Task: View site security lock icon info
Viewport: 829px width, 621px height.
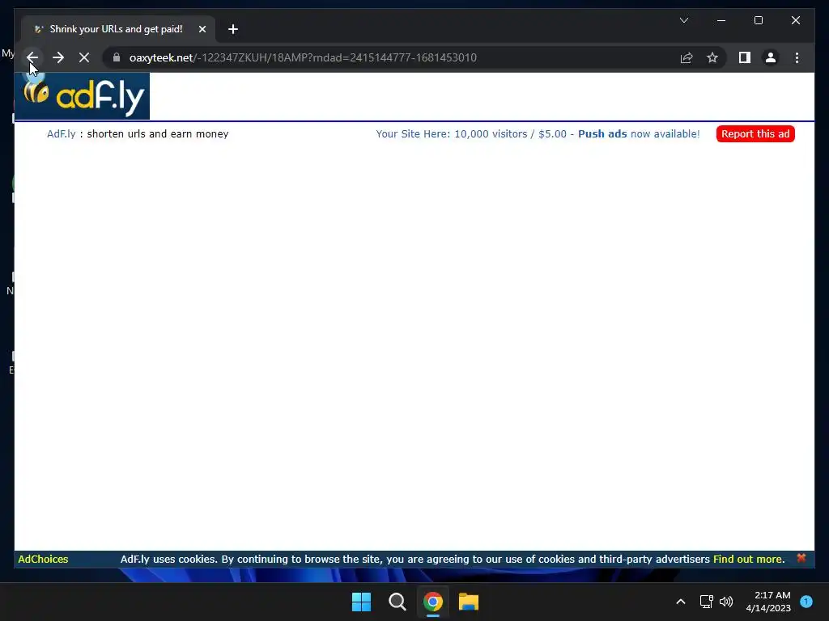Action: 117,57
